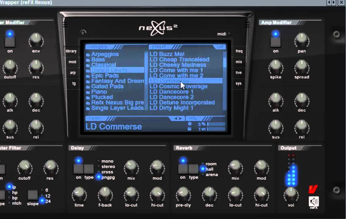
Task: Load preset LD Come with me 2
Action: (176, 76)
